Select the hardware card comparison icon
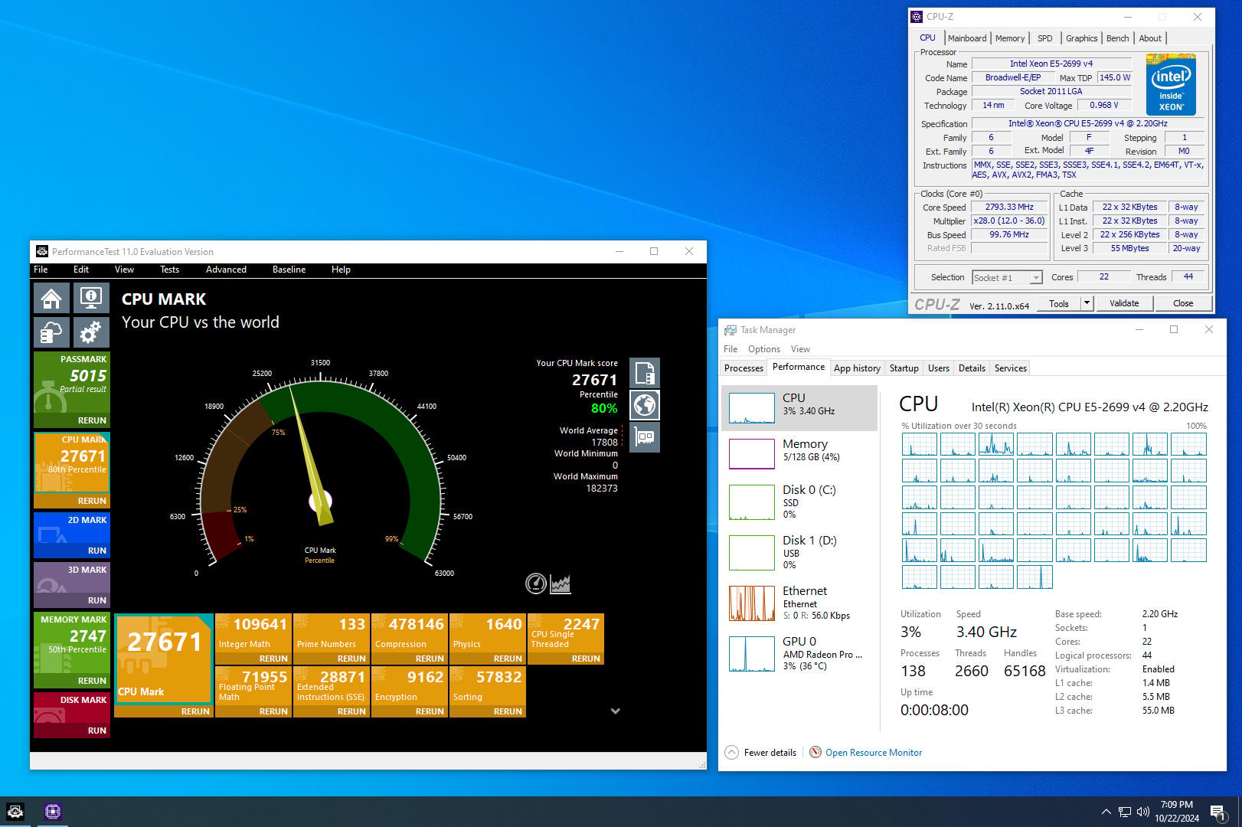 [645, 437]
